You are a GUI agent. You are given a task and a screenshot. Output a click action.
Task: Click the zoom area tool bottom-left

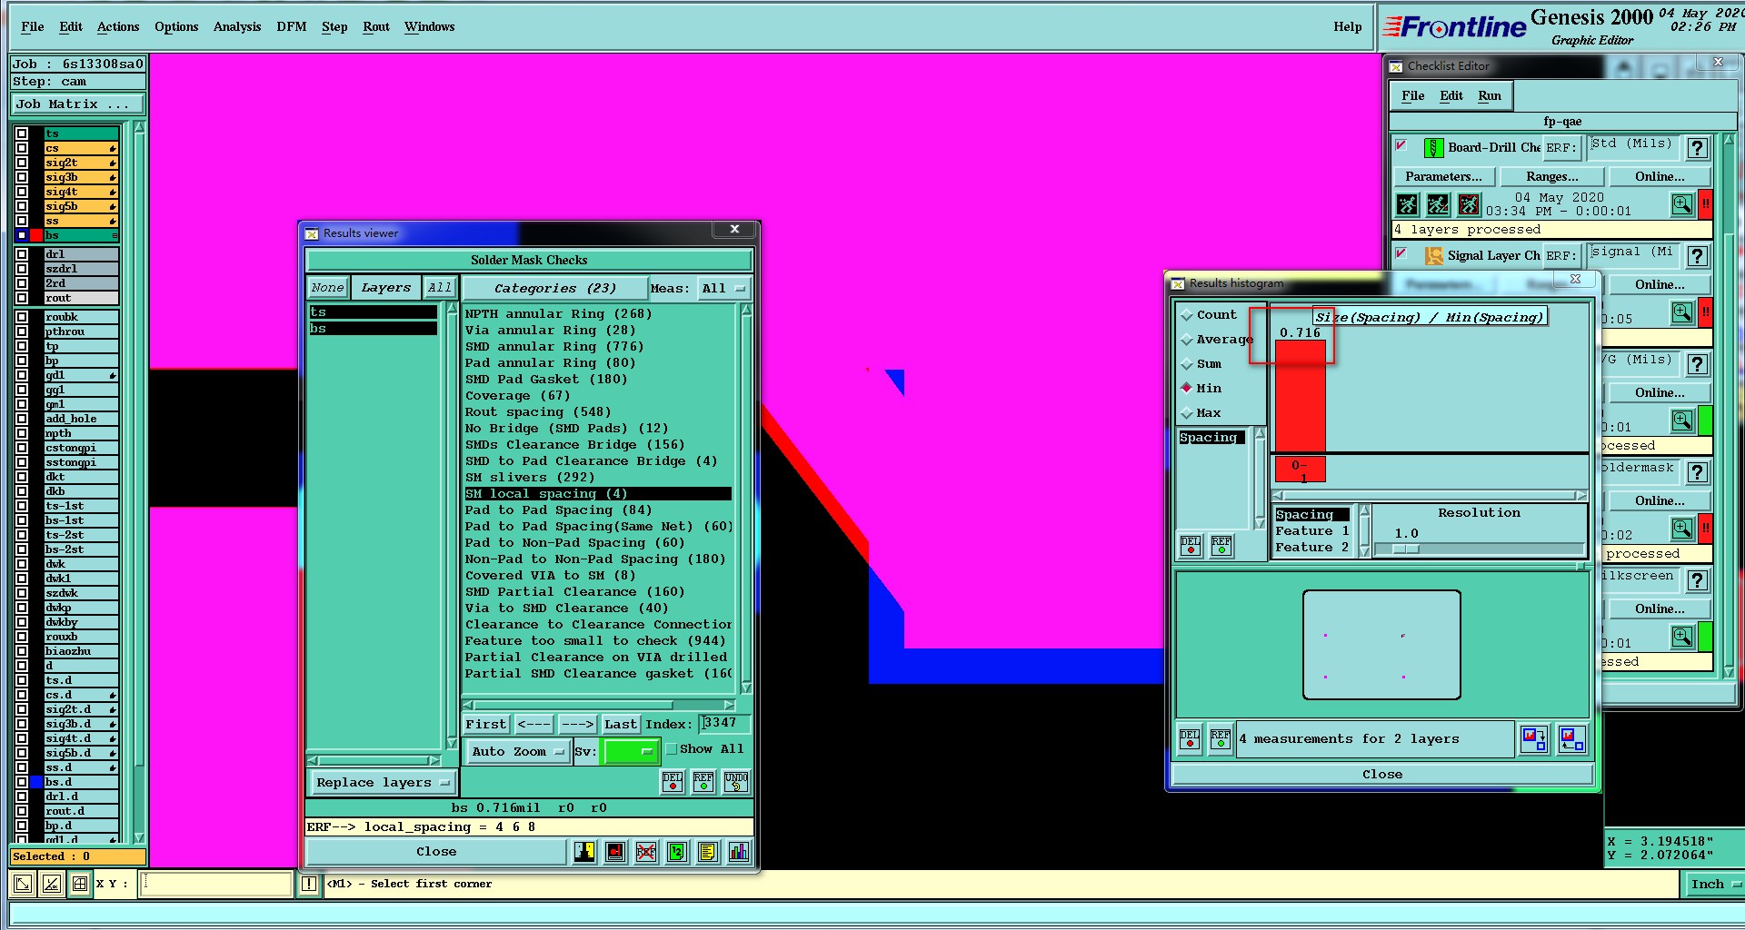(23, 883)
